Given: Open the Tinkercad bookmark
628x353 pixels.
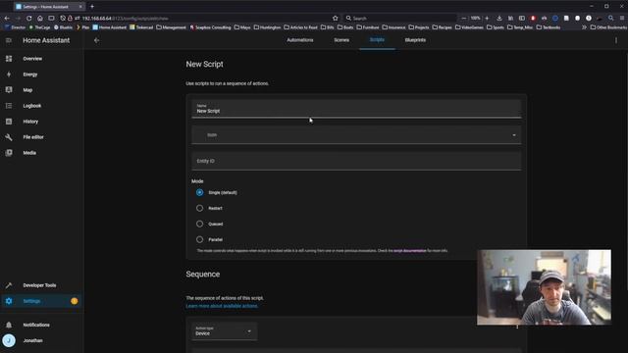Looking at the screenshot, I should pyautogui.click(x=141, y=27).
